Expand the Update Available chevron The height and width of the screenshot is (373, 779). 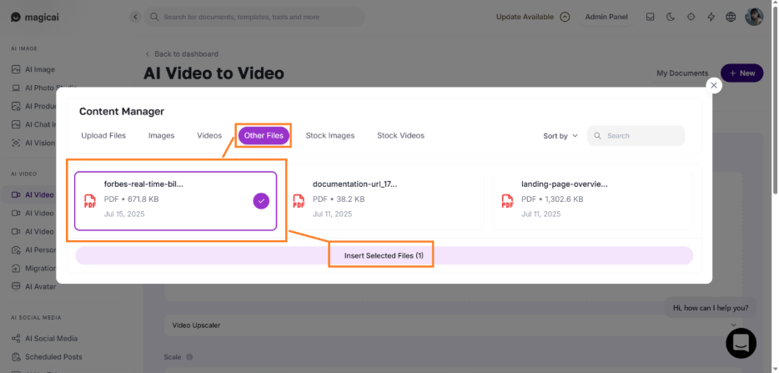(x=565, y=17)
